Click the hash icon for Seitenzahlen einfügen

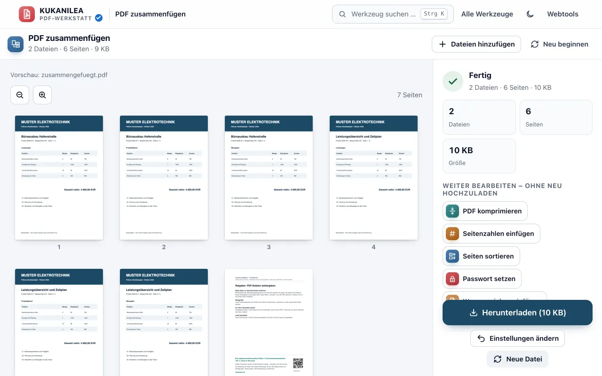click(x=452, y=234)
